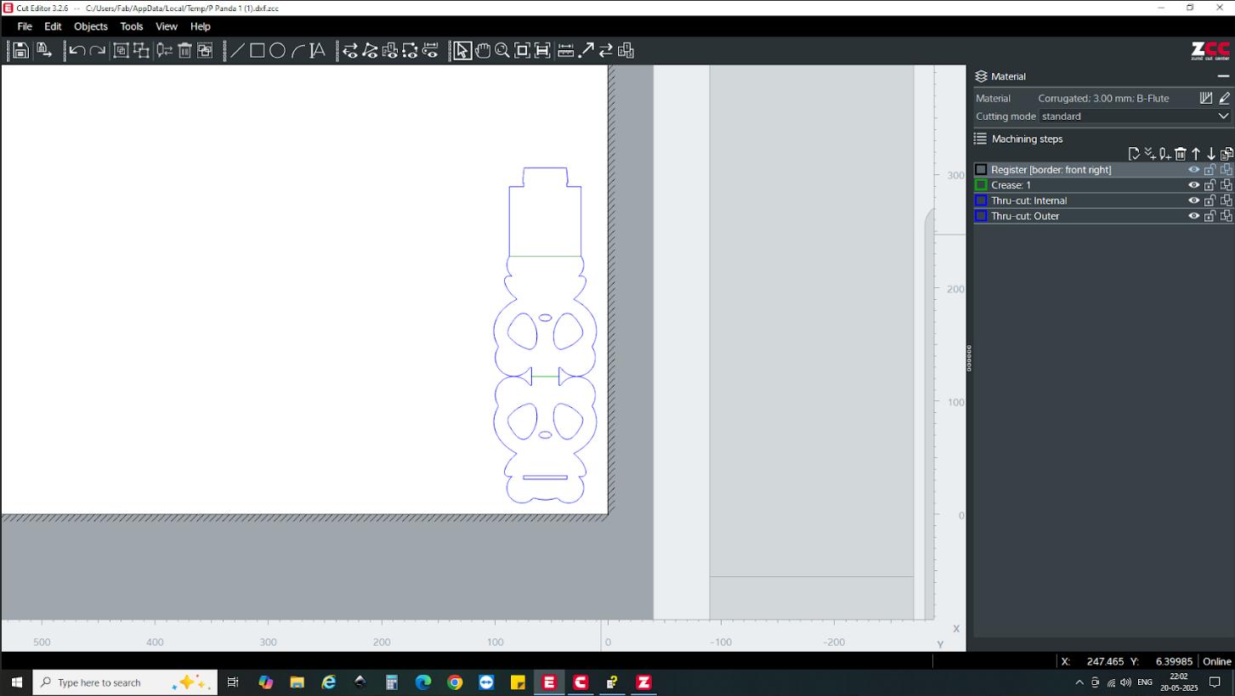Activate the selection arrow tool

point(462,51)
